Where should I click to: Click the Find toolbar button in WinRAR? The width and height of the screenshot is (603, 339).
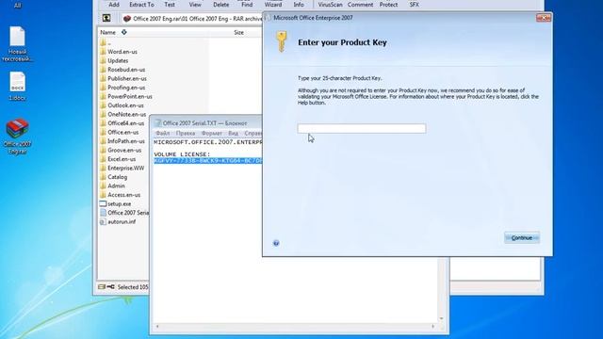point(247,5)
